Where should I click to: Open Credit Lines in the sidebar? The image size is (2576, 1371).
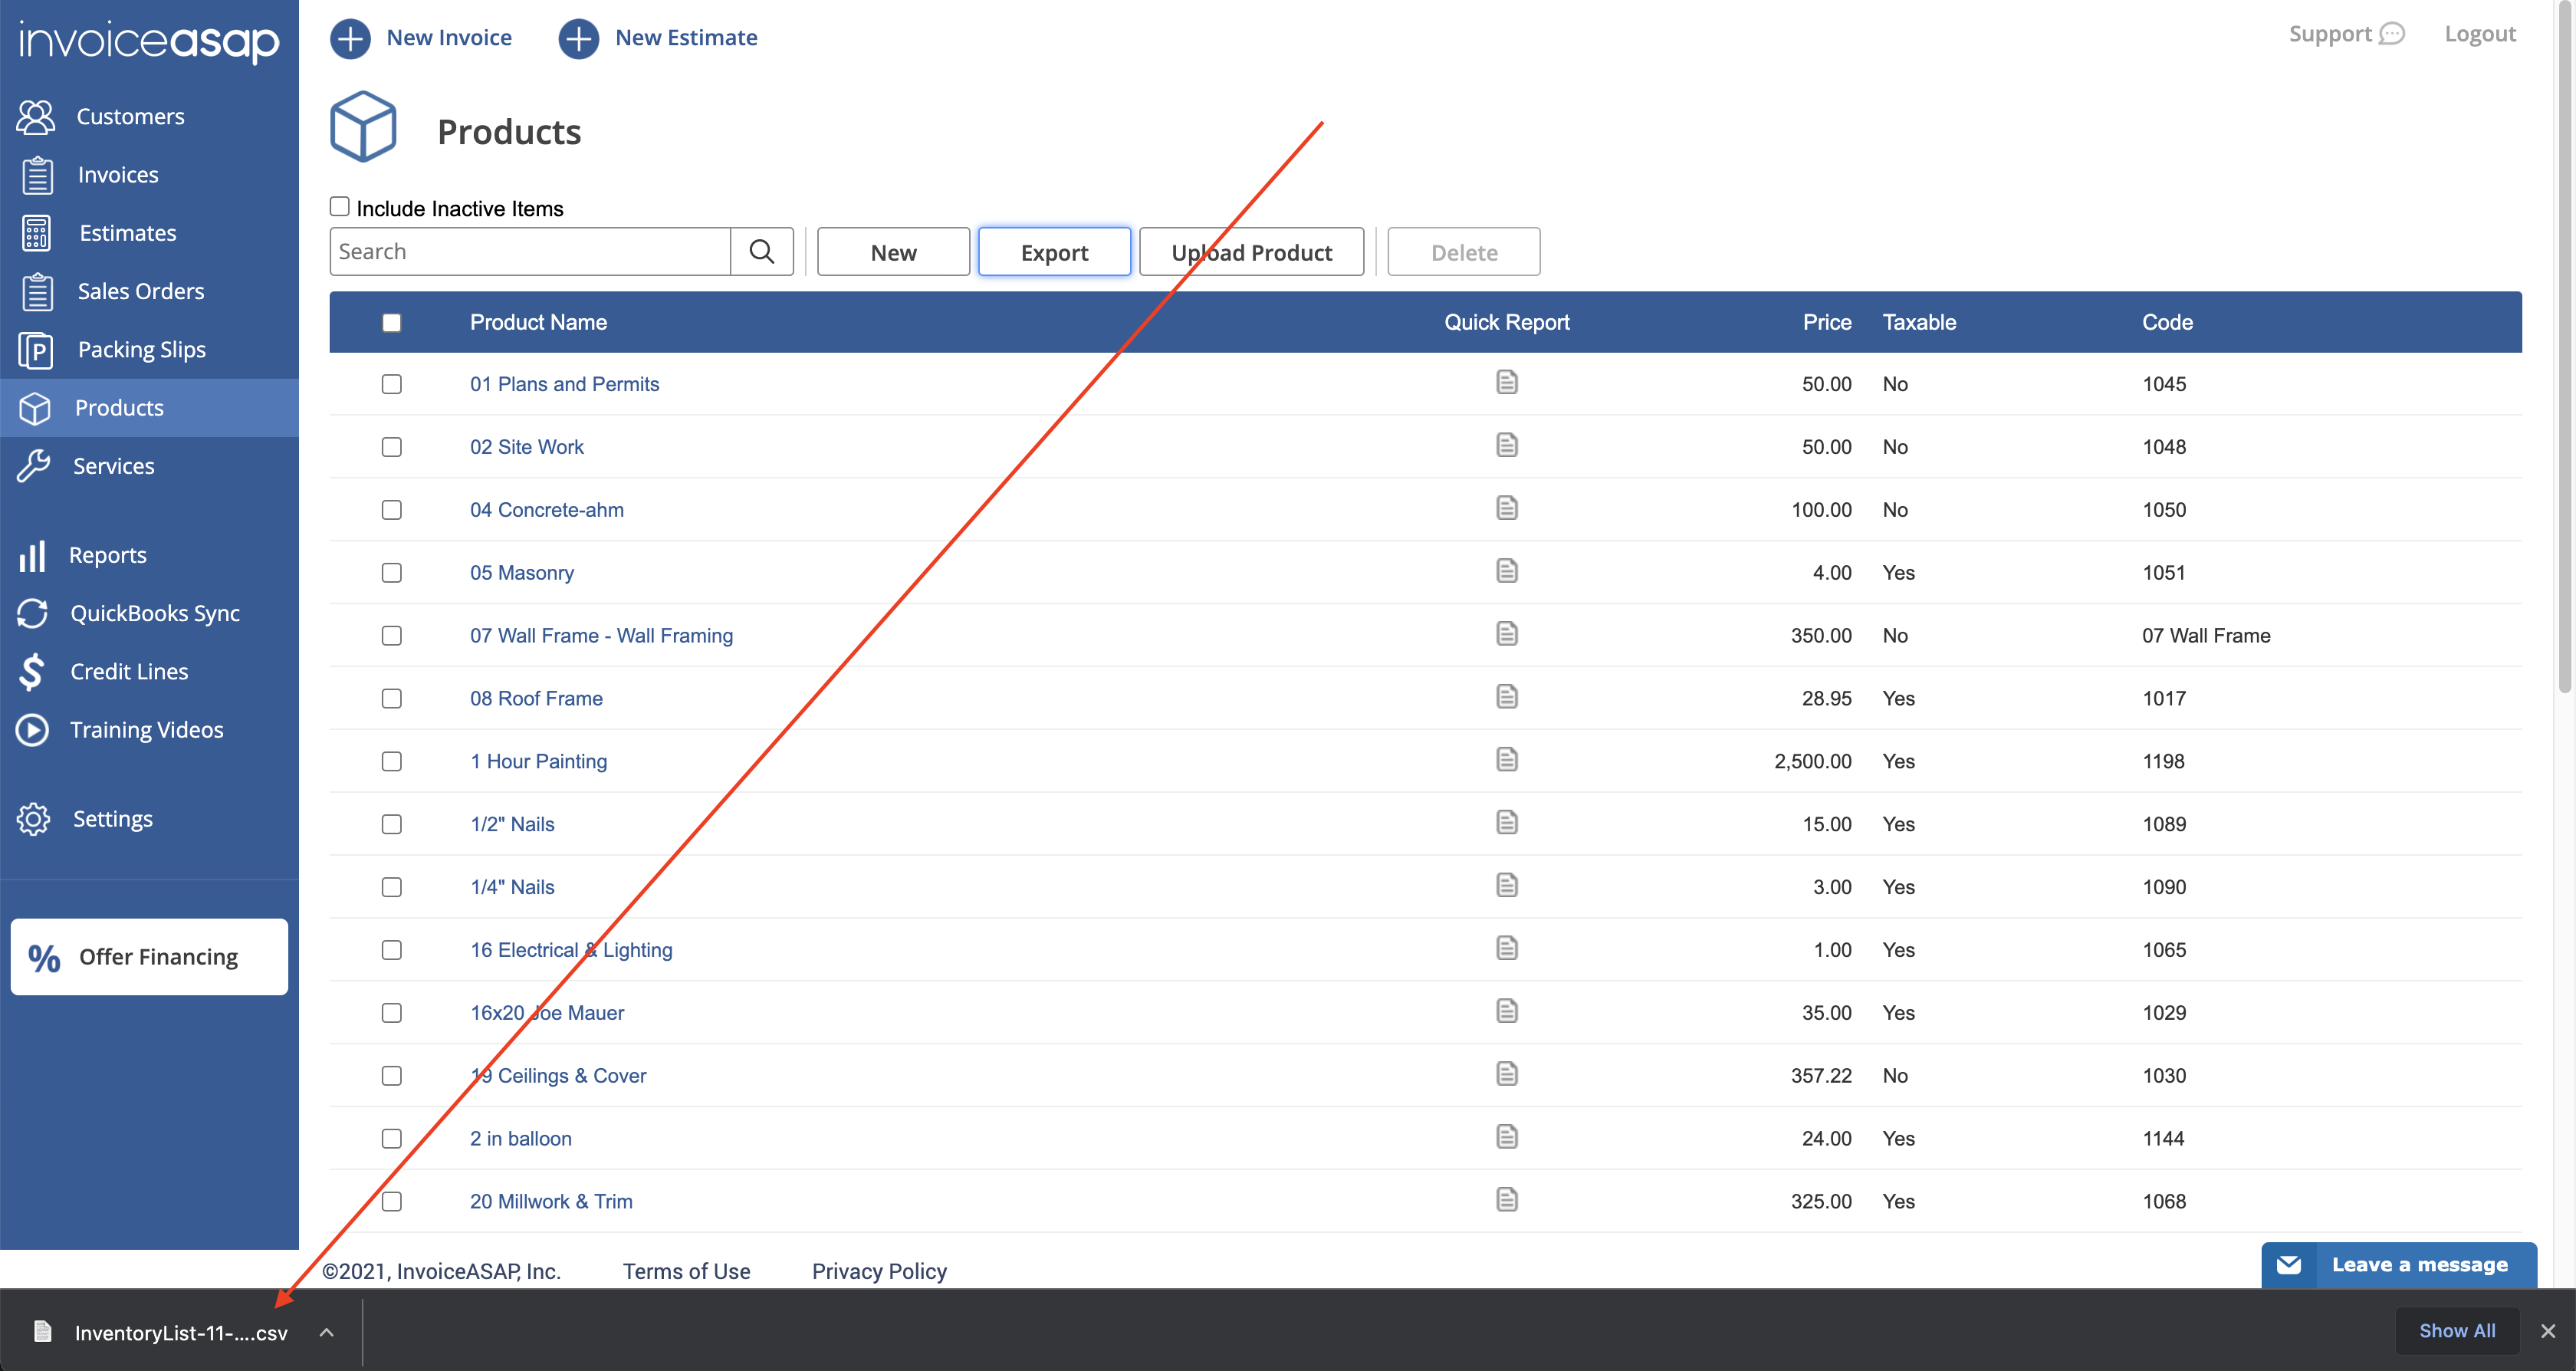click(149, 672)
